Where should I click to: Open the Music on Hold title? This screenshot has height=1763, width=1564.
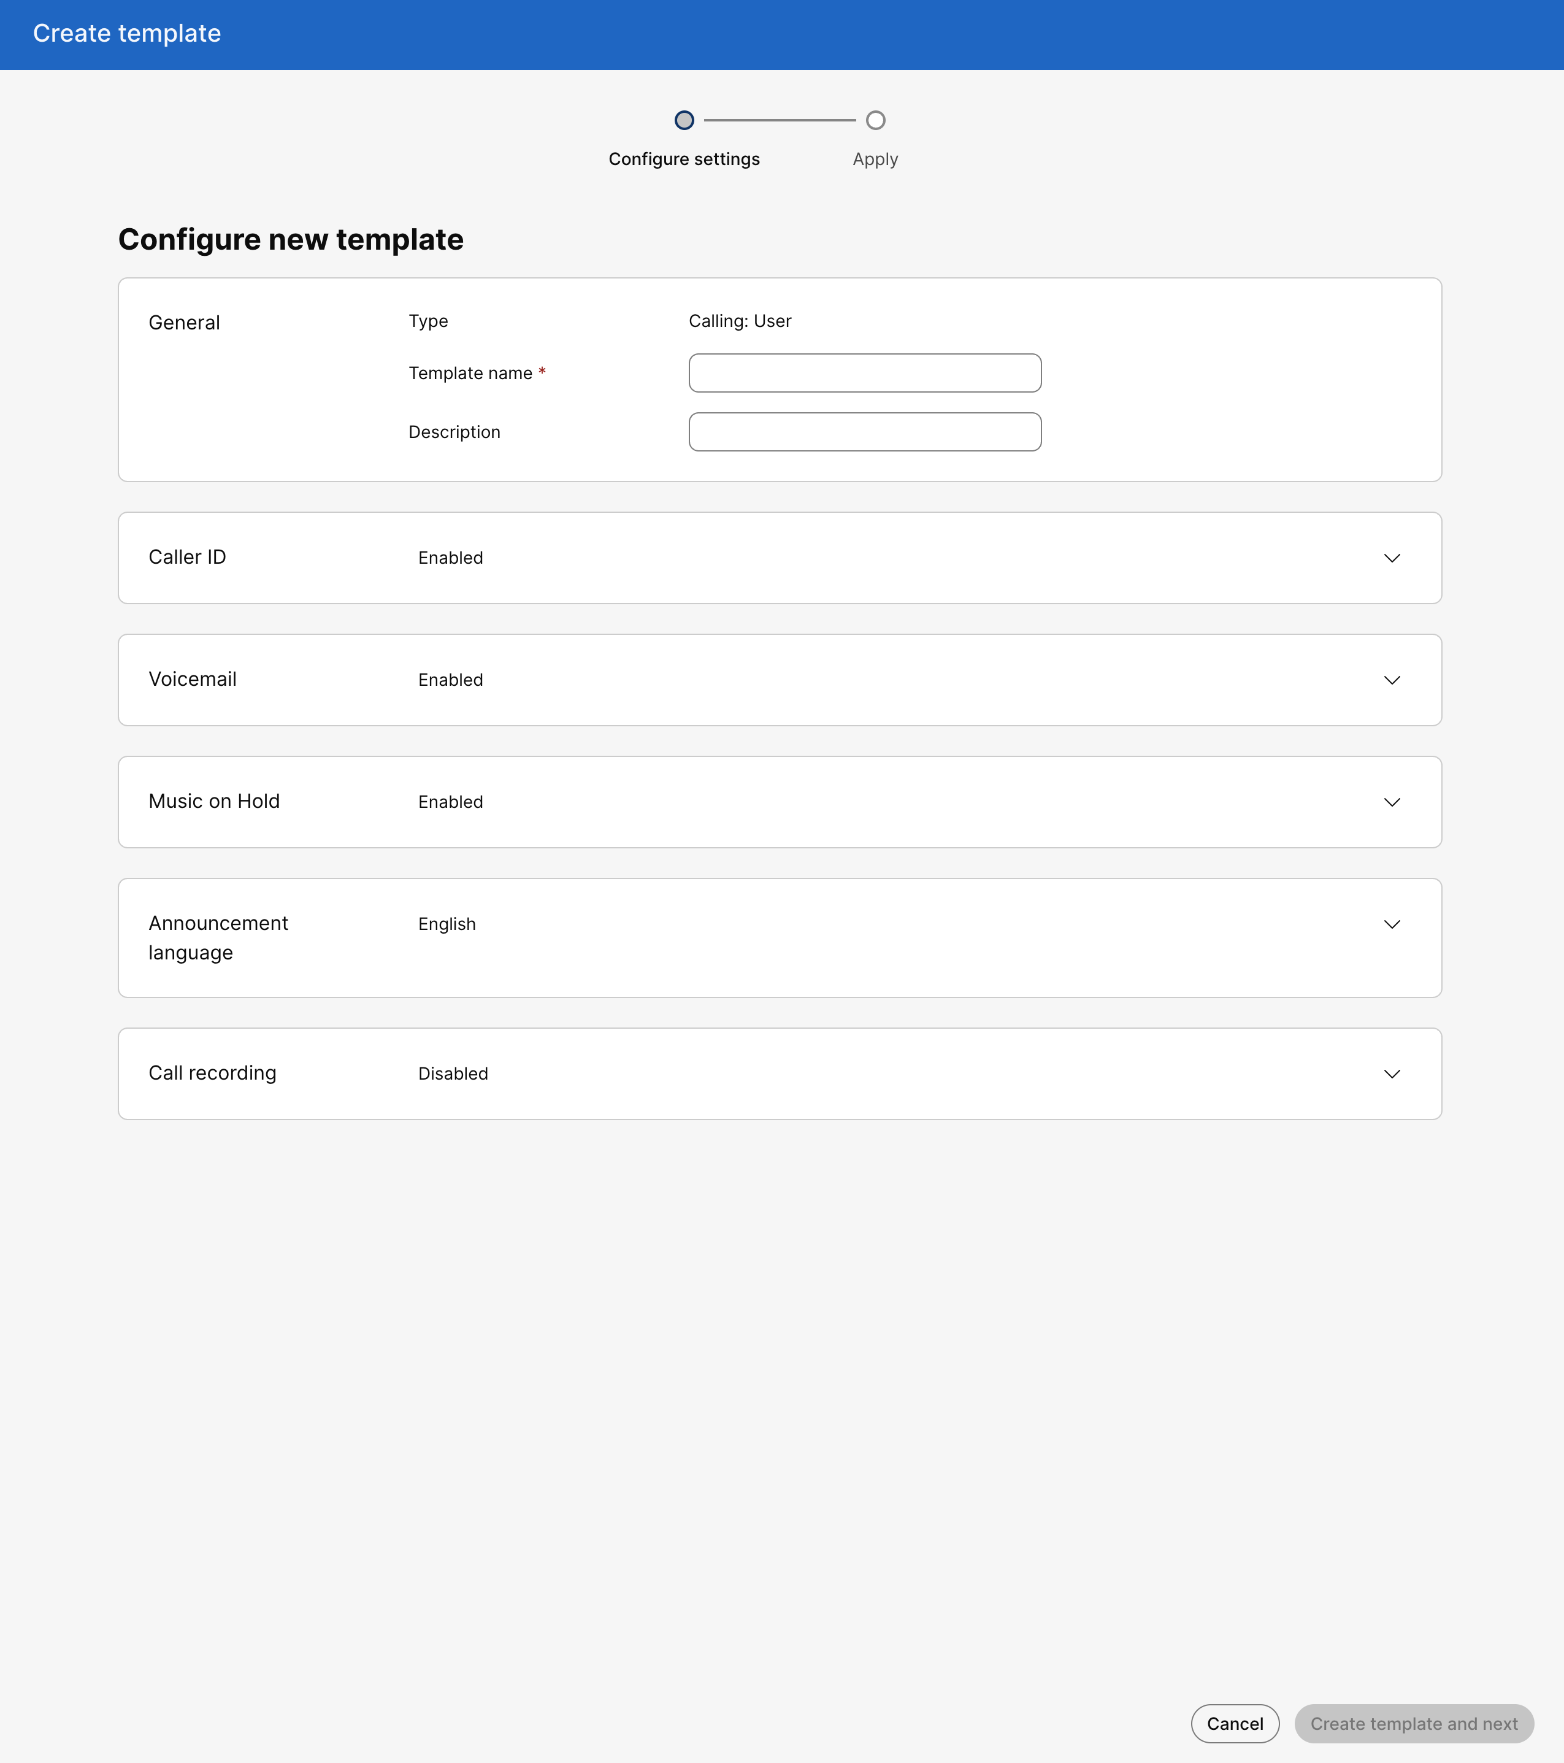tap(214, 801)
